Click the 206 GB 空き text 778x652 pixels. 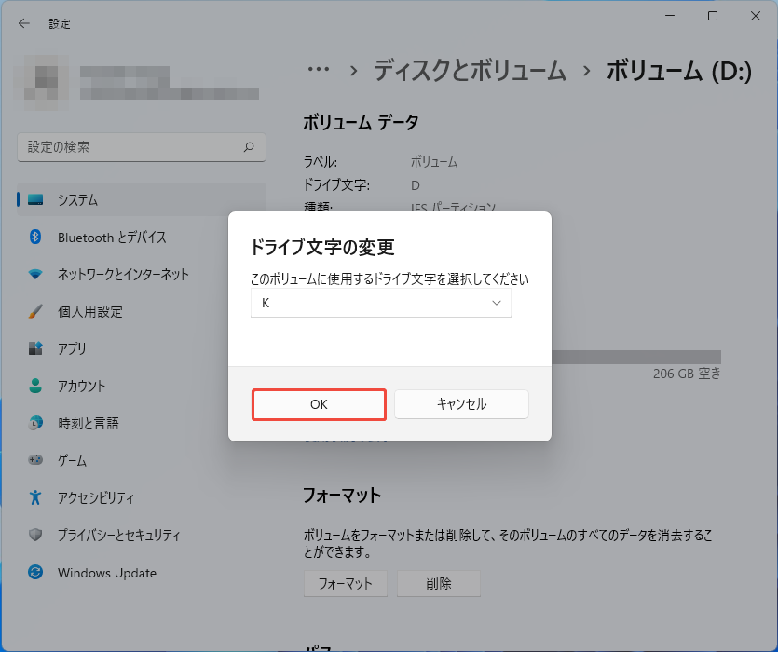point(687,374)
